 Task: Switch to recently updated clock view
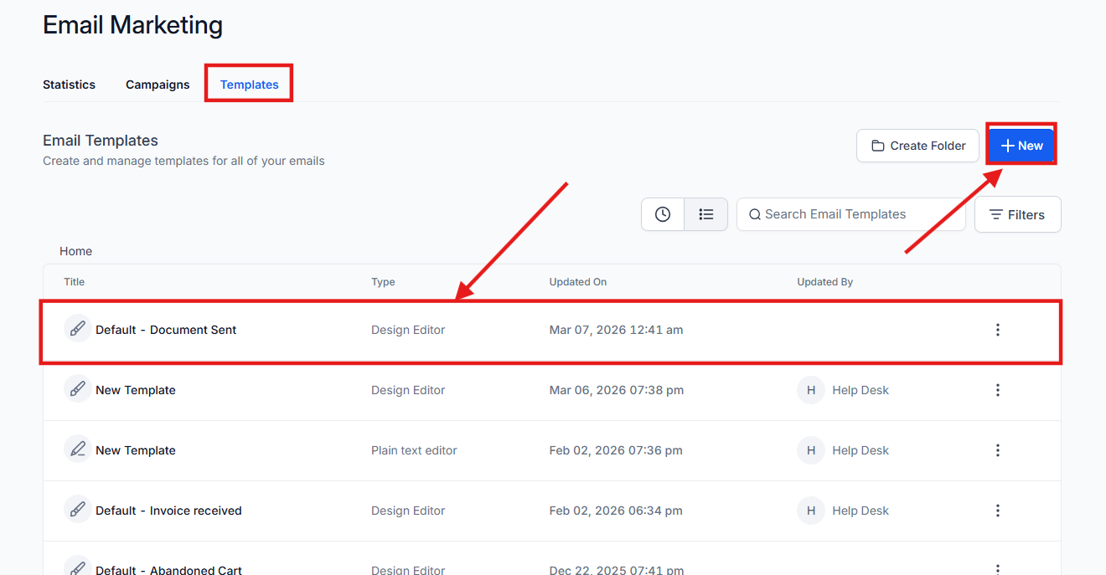pyautogui.click(x=663, y=214)
